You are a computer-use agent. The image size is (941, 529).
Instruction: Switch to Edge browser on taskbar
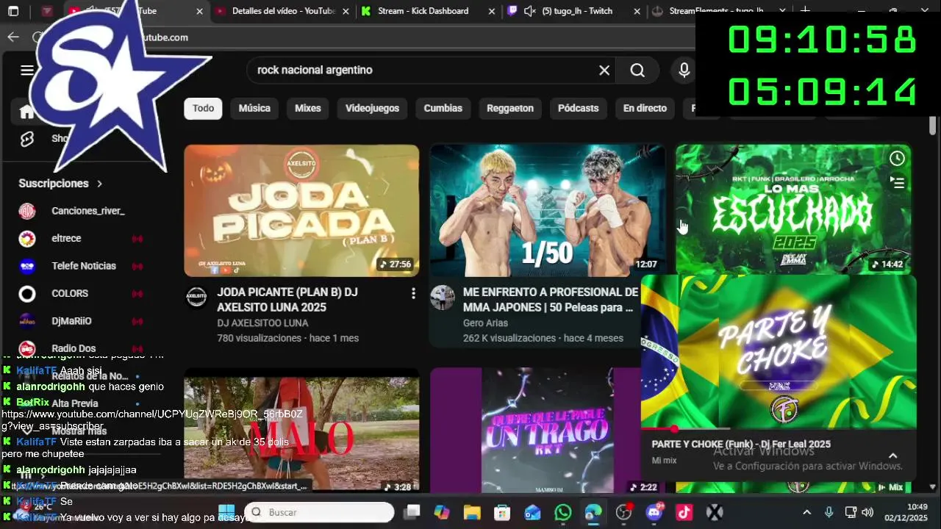coord(593,512)
